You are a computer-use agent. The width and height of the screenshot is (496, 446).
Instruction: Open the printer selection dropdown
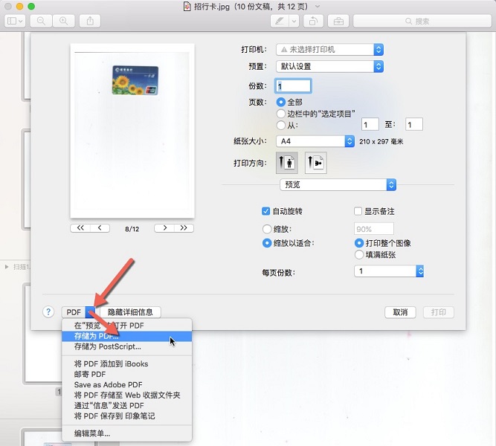click(x=329, y=49)
